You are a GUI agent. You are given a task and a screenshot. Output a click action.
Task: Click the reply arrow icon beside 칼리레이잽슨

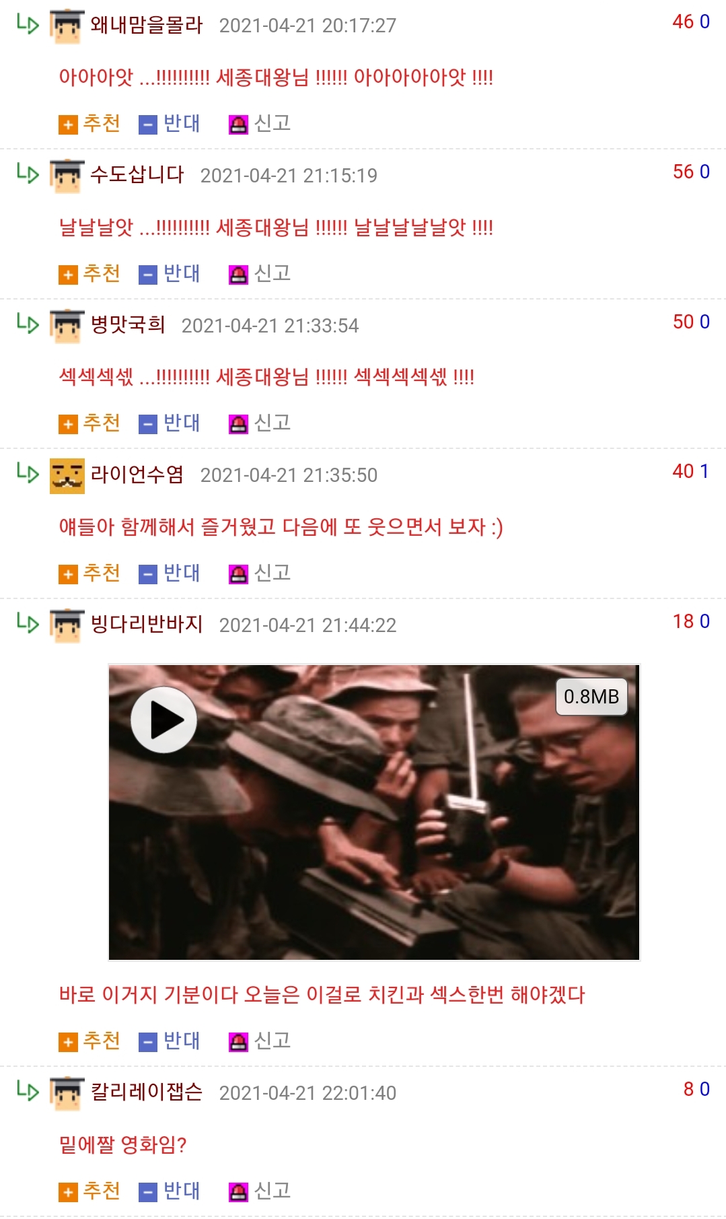(x=28, y=1090)
